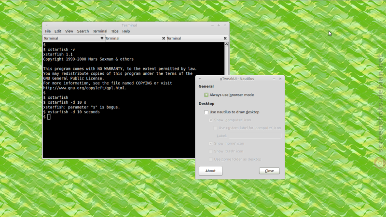This screenshot has height=217, width=386.
Task: Close the third Terminal tab
Action: pyautogui.click(x=225, y=38)
